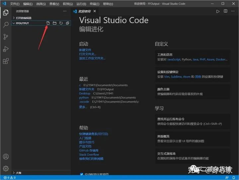Select the 欢迎使用 editor tab

tap(85, 11)
